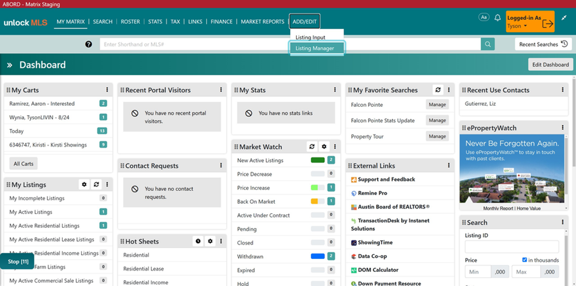
Task: Open the ADD/EDIT menu
Action: point(305,22)
